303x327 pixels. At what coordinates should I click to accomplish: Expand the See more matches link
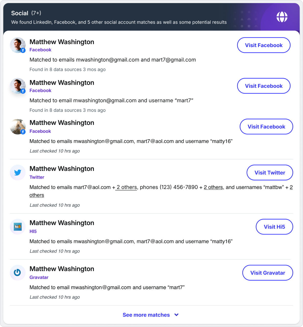click(x=146, y=315)
